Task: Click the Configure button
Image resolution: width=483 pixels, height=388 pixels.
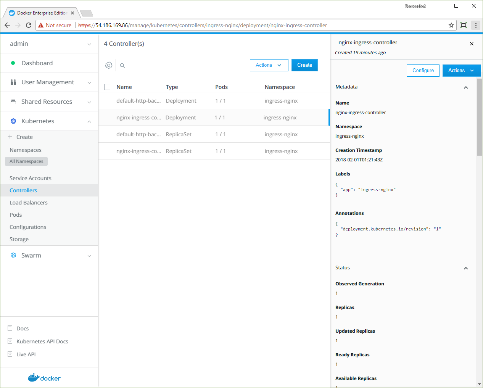Action: click(x=423, y=71)
